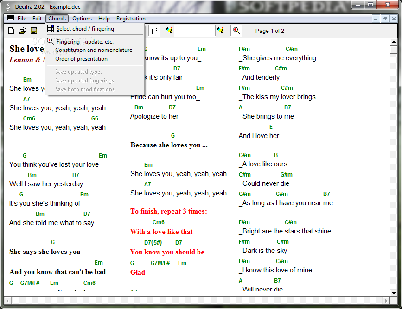Click the vertical scrollbar thumb
The width and height of the screenshot is (402, 309).
394,50
